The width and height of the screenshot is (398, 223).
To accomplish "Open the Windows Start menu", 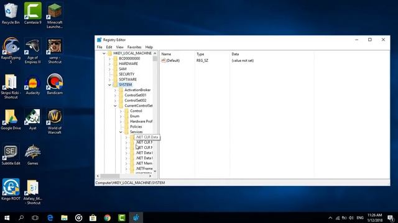I will click(7, 217).
